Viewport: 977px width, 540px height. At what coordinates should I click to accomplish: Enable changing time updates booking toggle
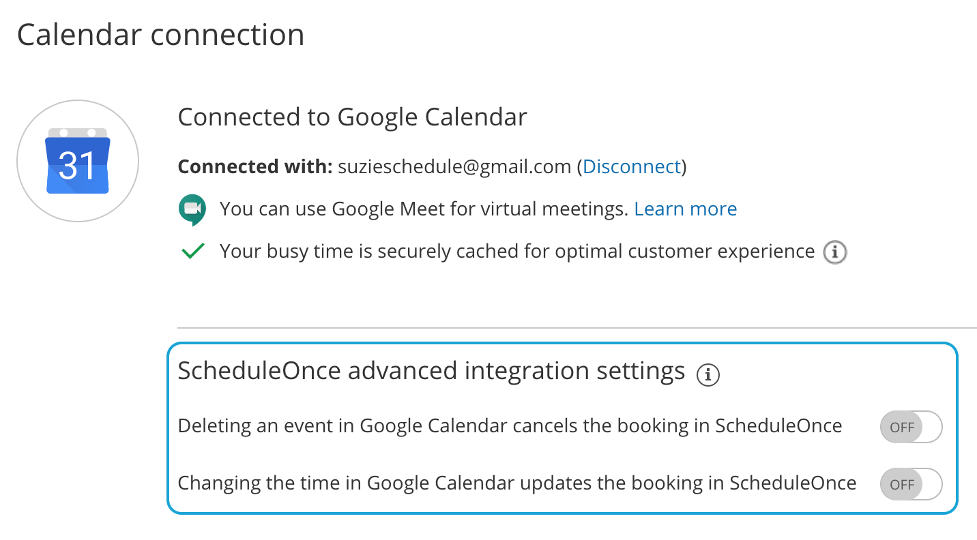[911, 485]
